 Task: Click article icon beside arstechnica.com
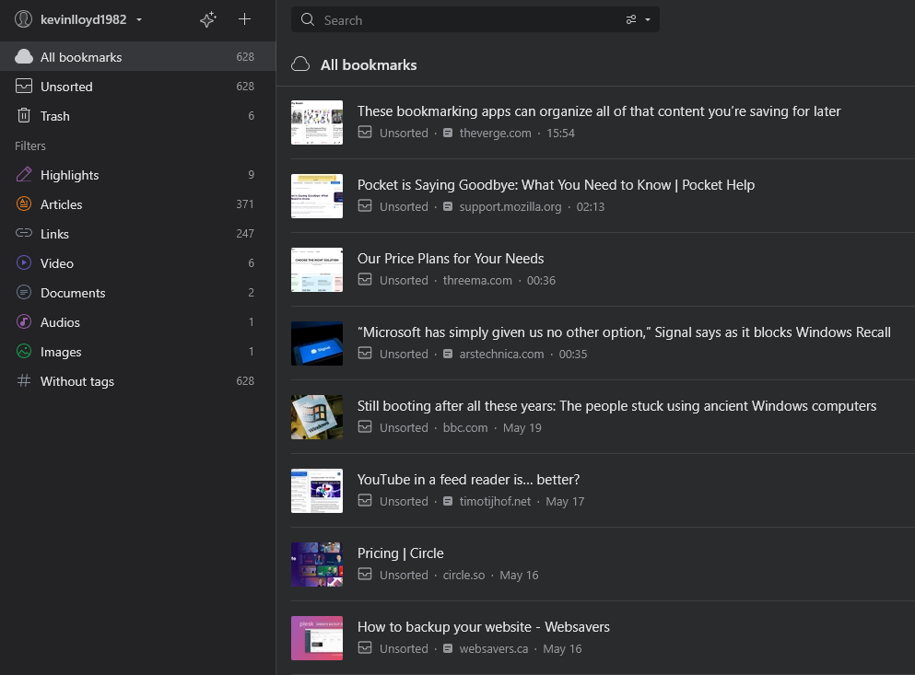click(448, 355)
